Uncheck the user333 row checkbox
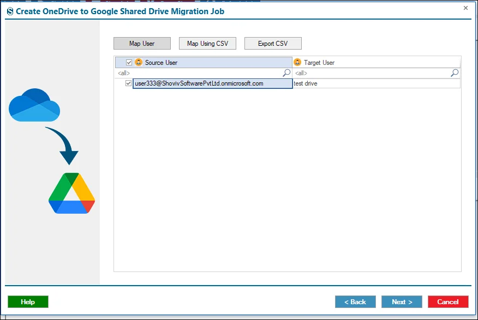The image size is (478, 320). coord(128,83)
